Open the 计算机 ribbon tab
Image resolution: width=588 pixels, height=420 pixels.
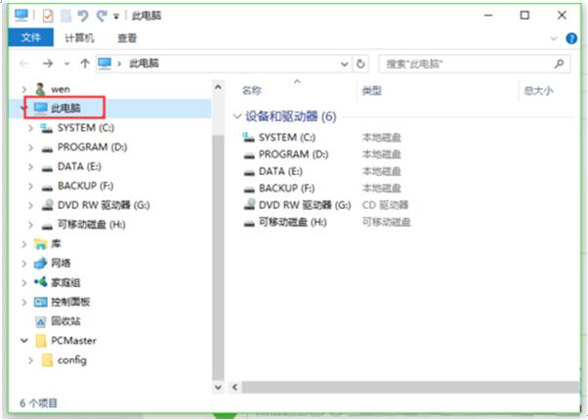point(79,38)
